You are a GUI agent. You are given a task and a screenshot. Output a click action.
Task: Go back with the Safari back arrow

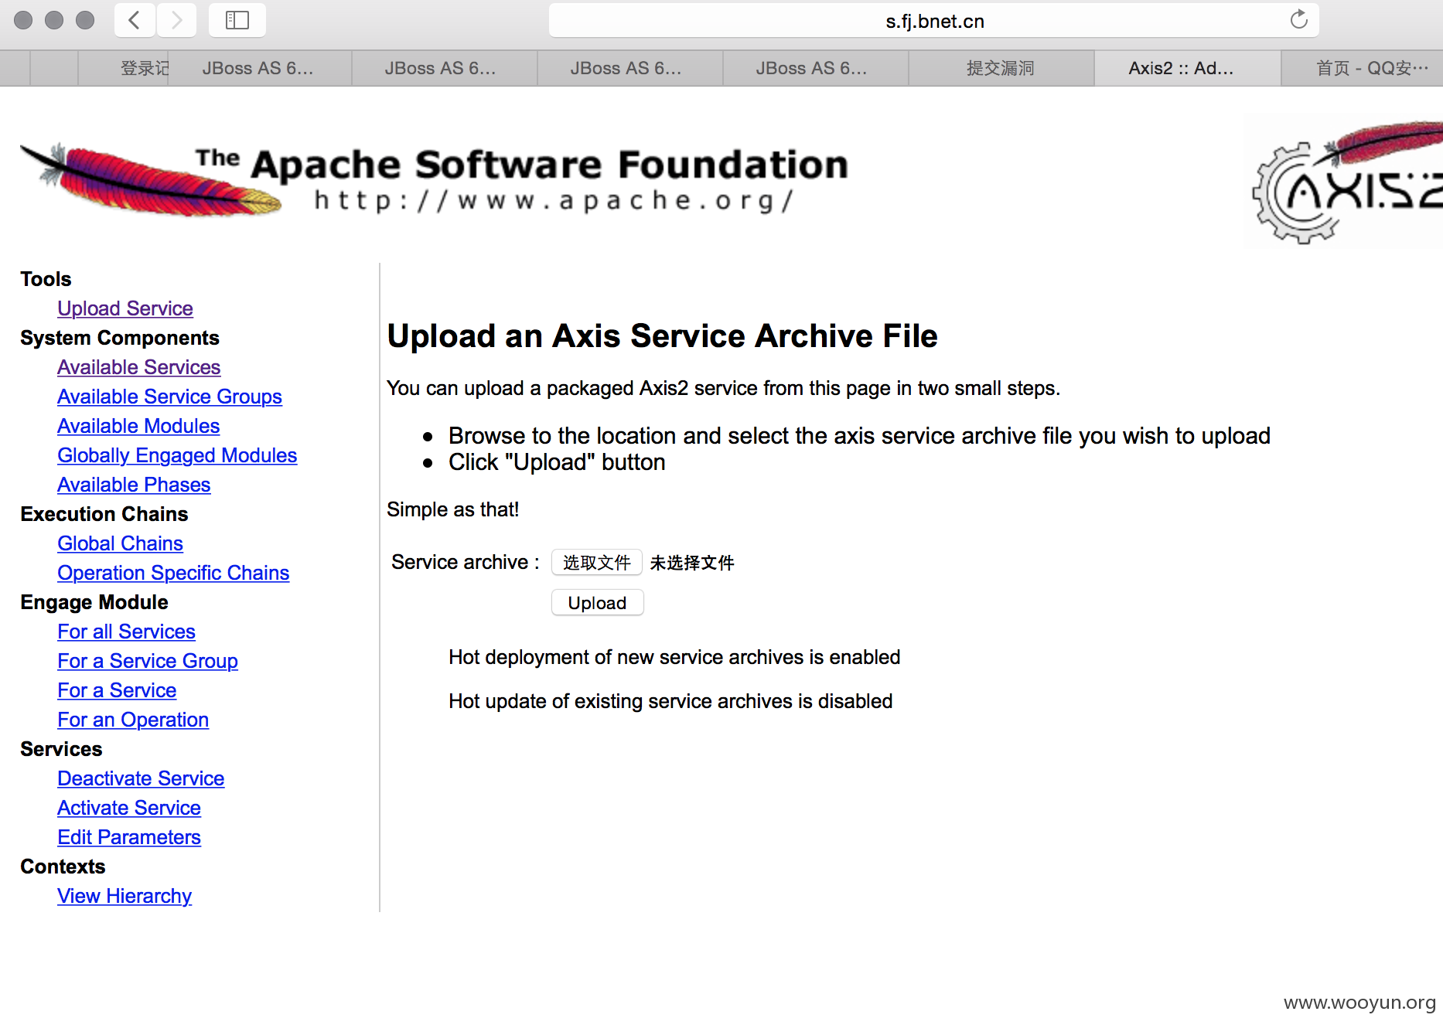coord(135,20)
